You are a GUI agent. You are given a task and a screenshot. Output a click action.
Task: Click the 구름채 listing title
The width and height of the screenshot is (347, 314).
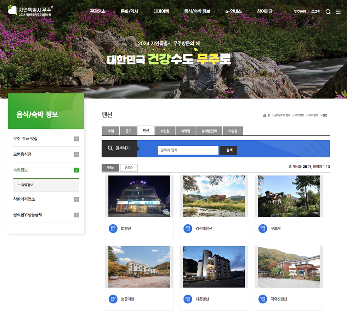point(275,229)
